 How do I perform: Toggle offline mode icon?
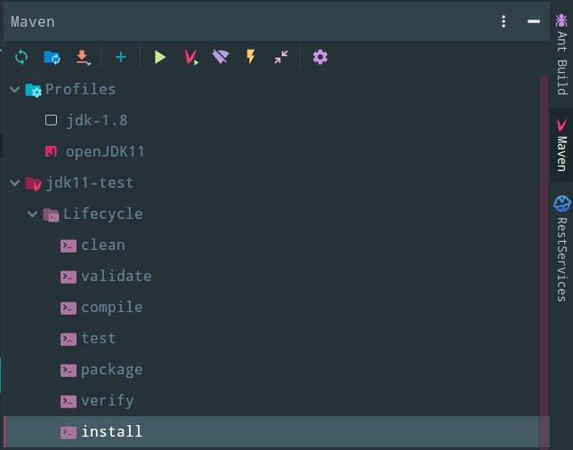pyautogui.click(x=221, y=57)
